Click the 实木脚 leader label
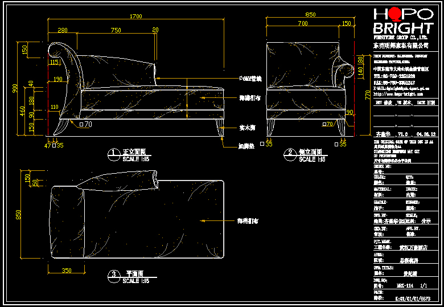444x307 pixels. click(x=247, y=128)
